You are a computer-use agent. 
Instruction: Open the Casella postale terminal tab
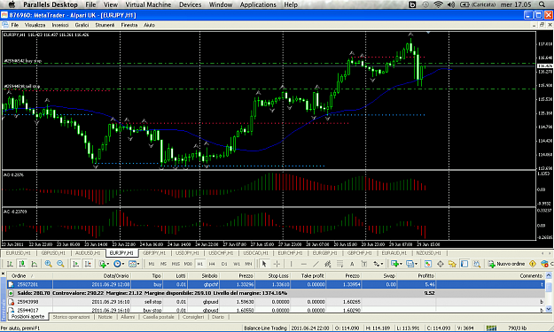pyautogui.click(x=159, y=317)
